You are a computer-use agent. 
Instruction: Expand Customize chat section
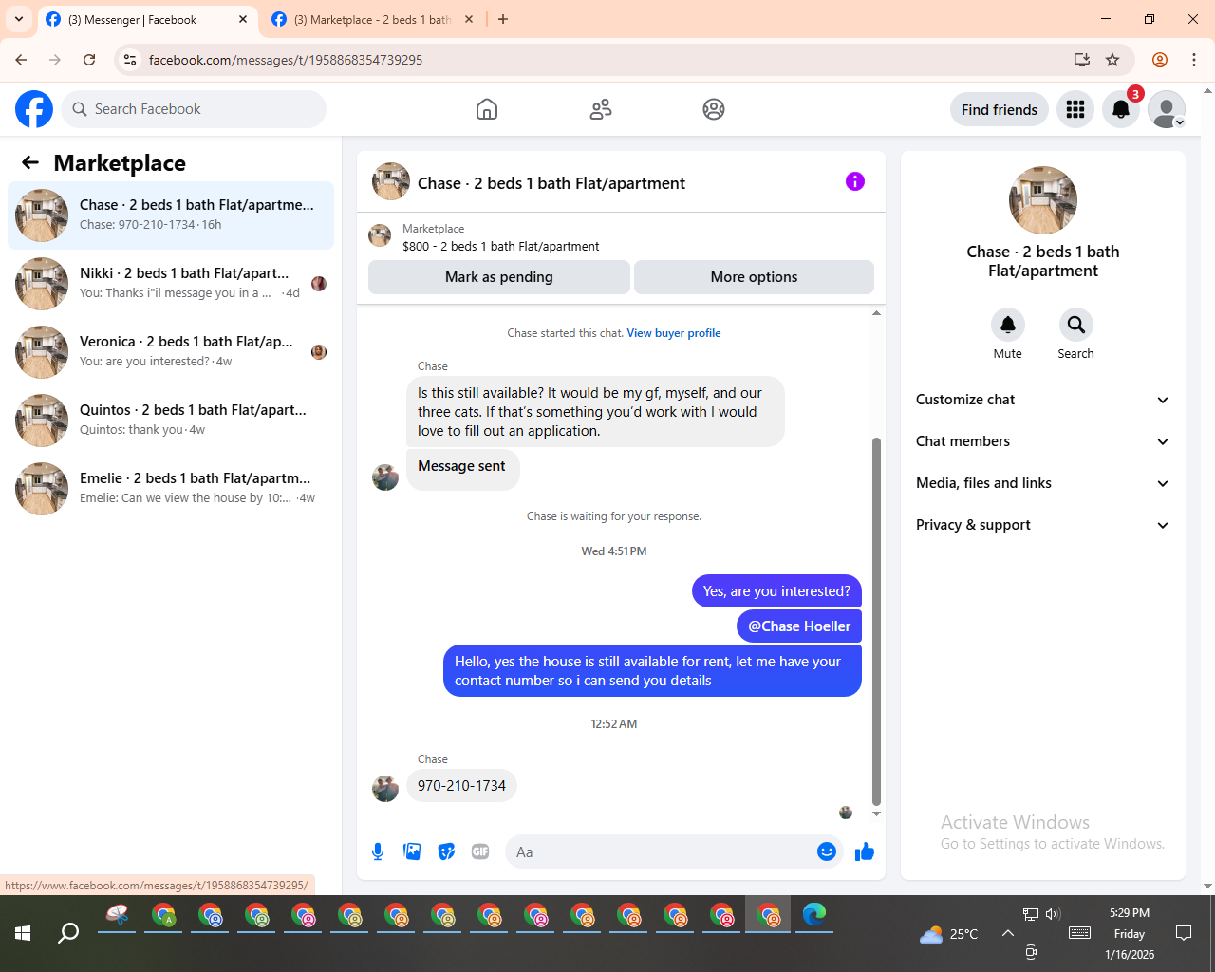[x=1042, y=400]
